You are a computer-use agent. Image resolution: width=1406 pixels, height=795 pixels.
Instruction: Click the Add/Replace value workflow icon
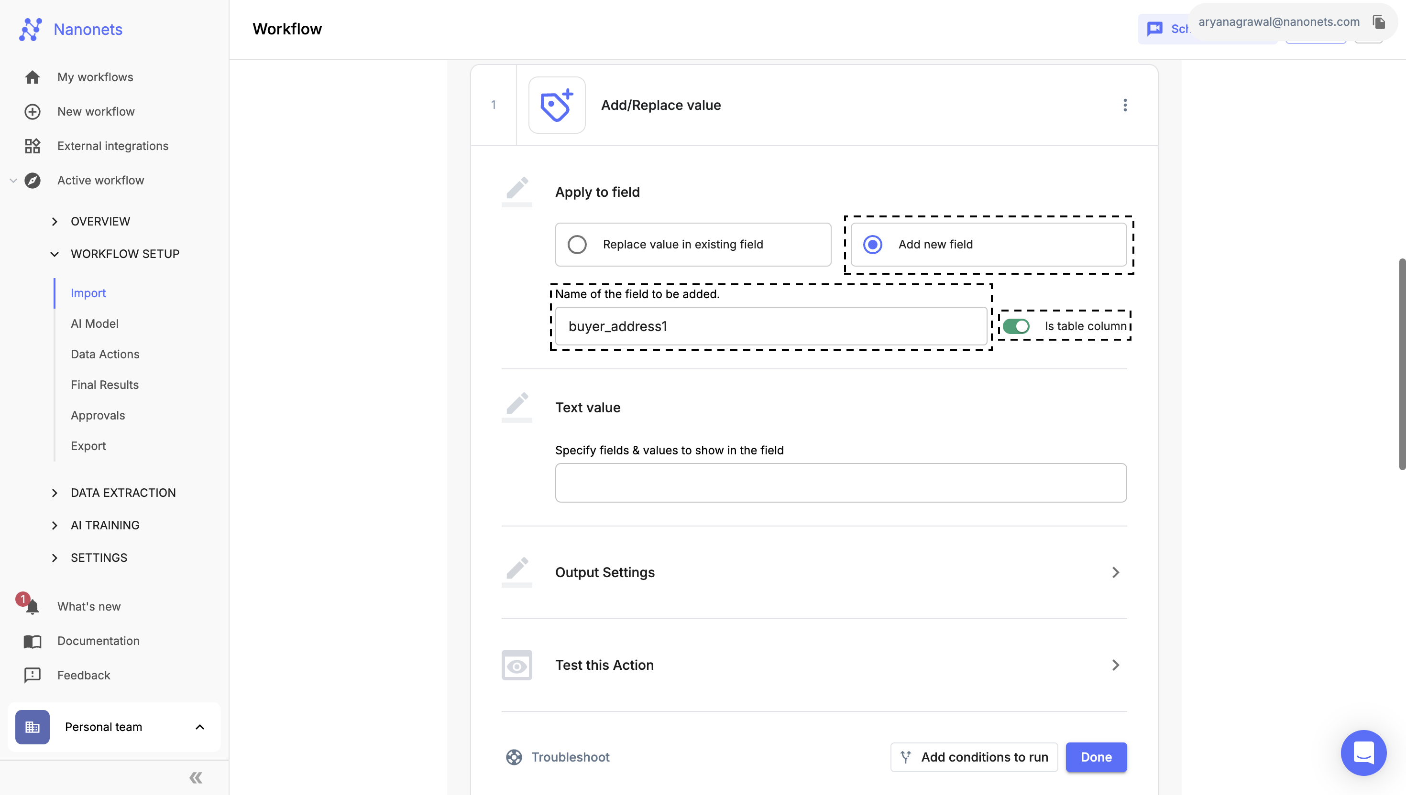(x=557, y=105)
